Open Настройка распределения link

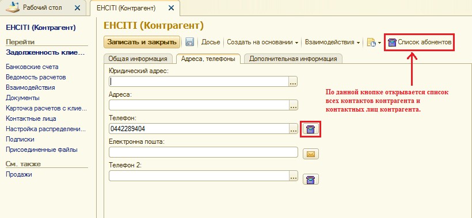point(45,129)
